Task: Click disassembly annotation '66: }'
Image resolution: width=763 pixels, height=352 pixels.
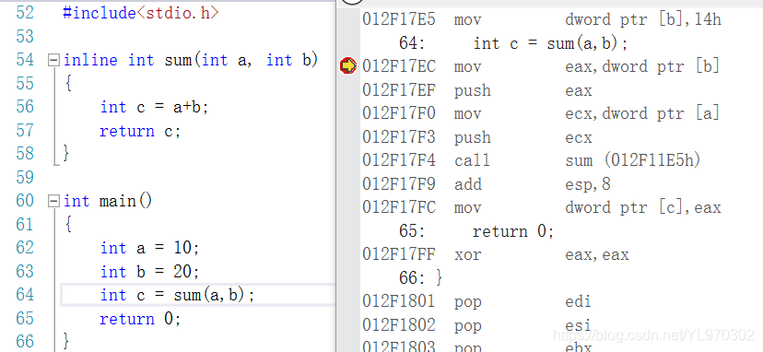Action: click(421, 278)
